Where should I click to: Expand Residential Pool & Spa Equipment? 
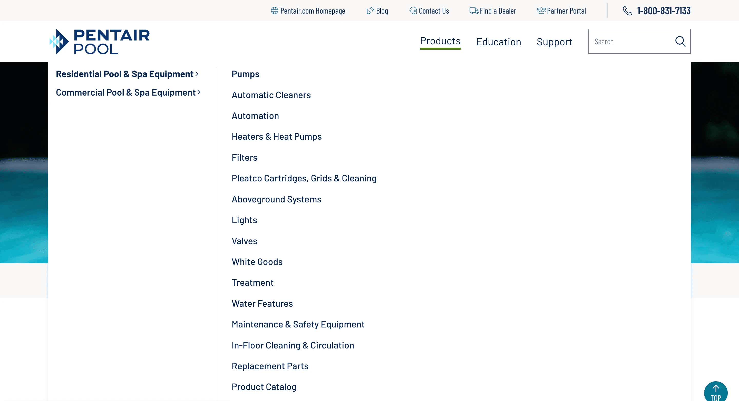(127, 74)
